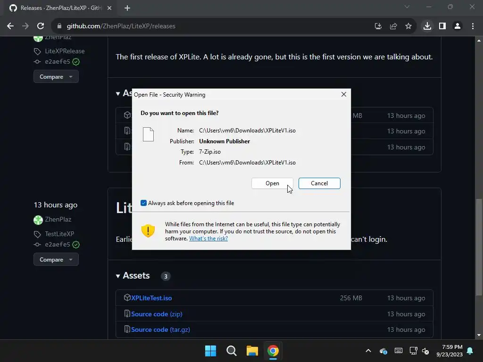483x362 pixels.
Task: Click the tag icon next to LiteXPRelease
Action: pos(37,51)
